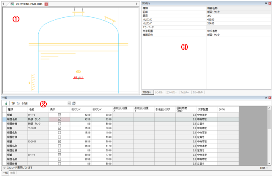Click the 機器名称 property value 新設 タンク
273x176 pixels.
213,35
